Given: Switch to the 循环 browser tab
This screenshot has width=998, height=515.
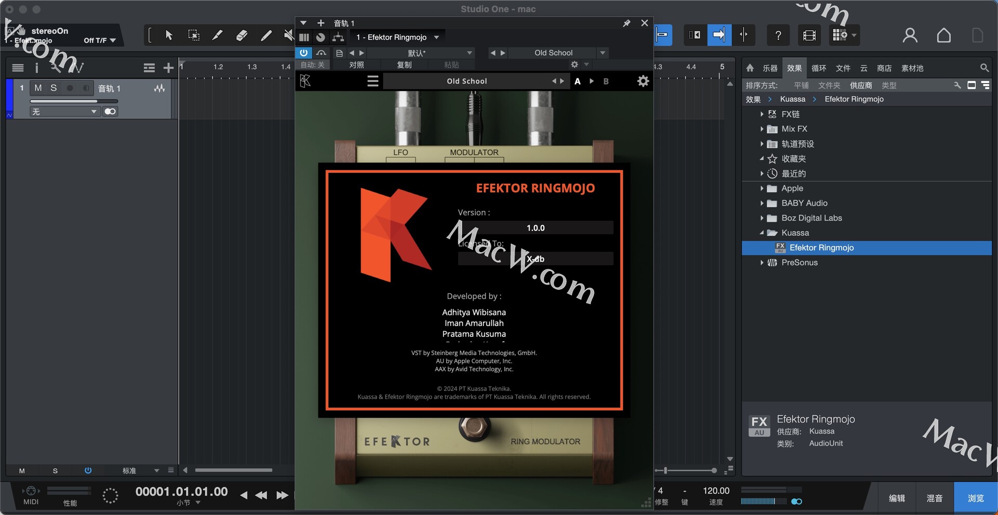Looking at the screenshot, I should [819, 68].
